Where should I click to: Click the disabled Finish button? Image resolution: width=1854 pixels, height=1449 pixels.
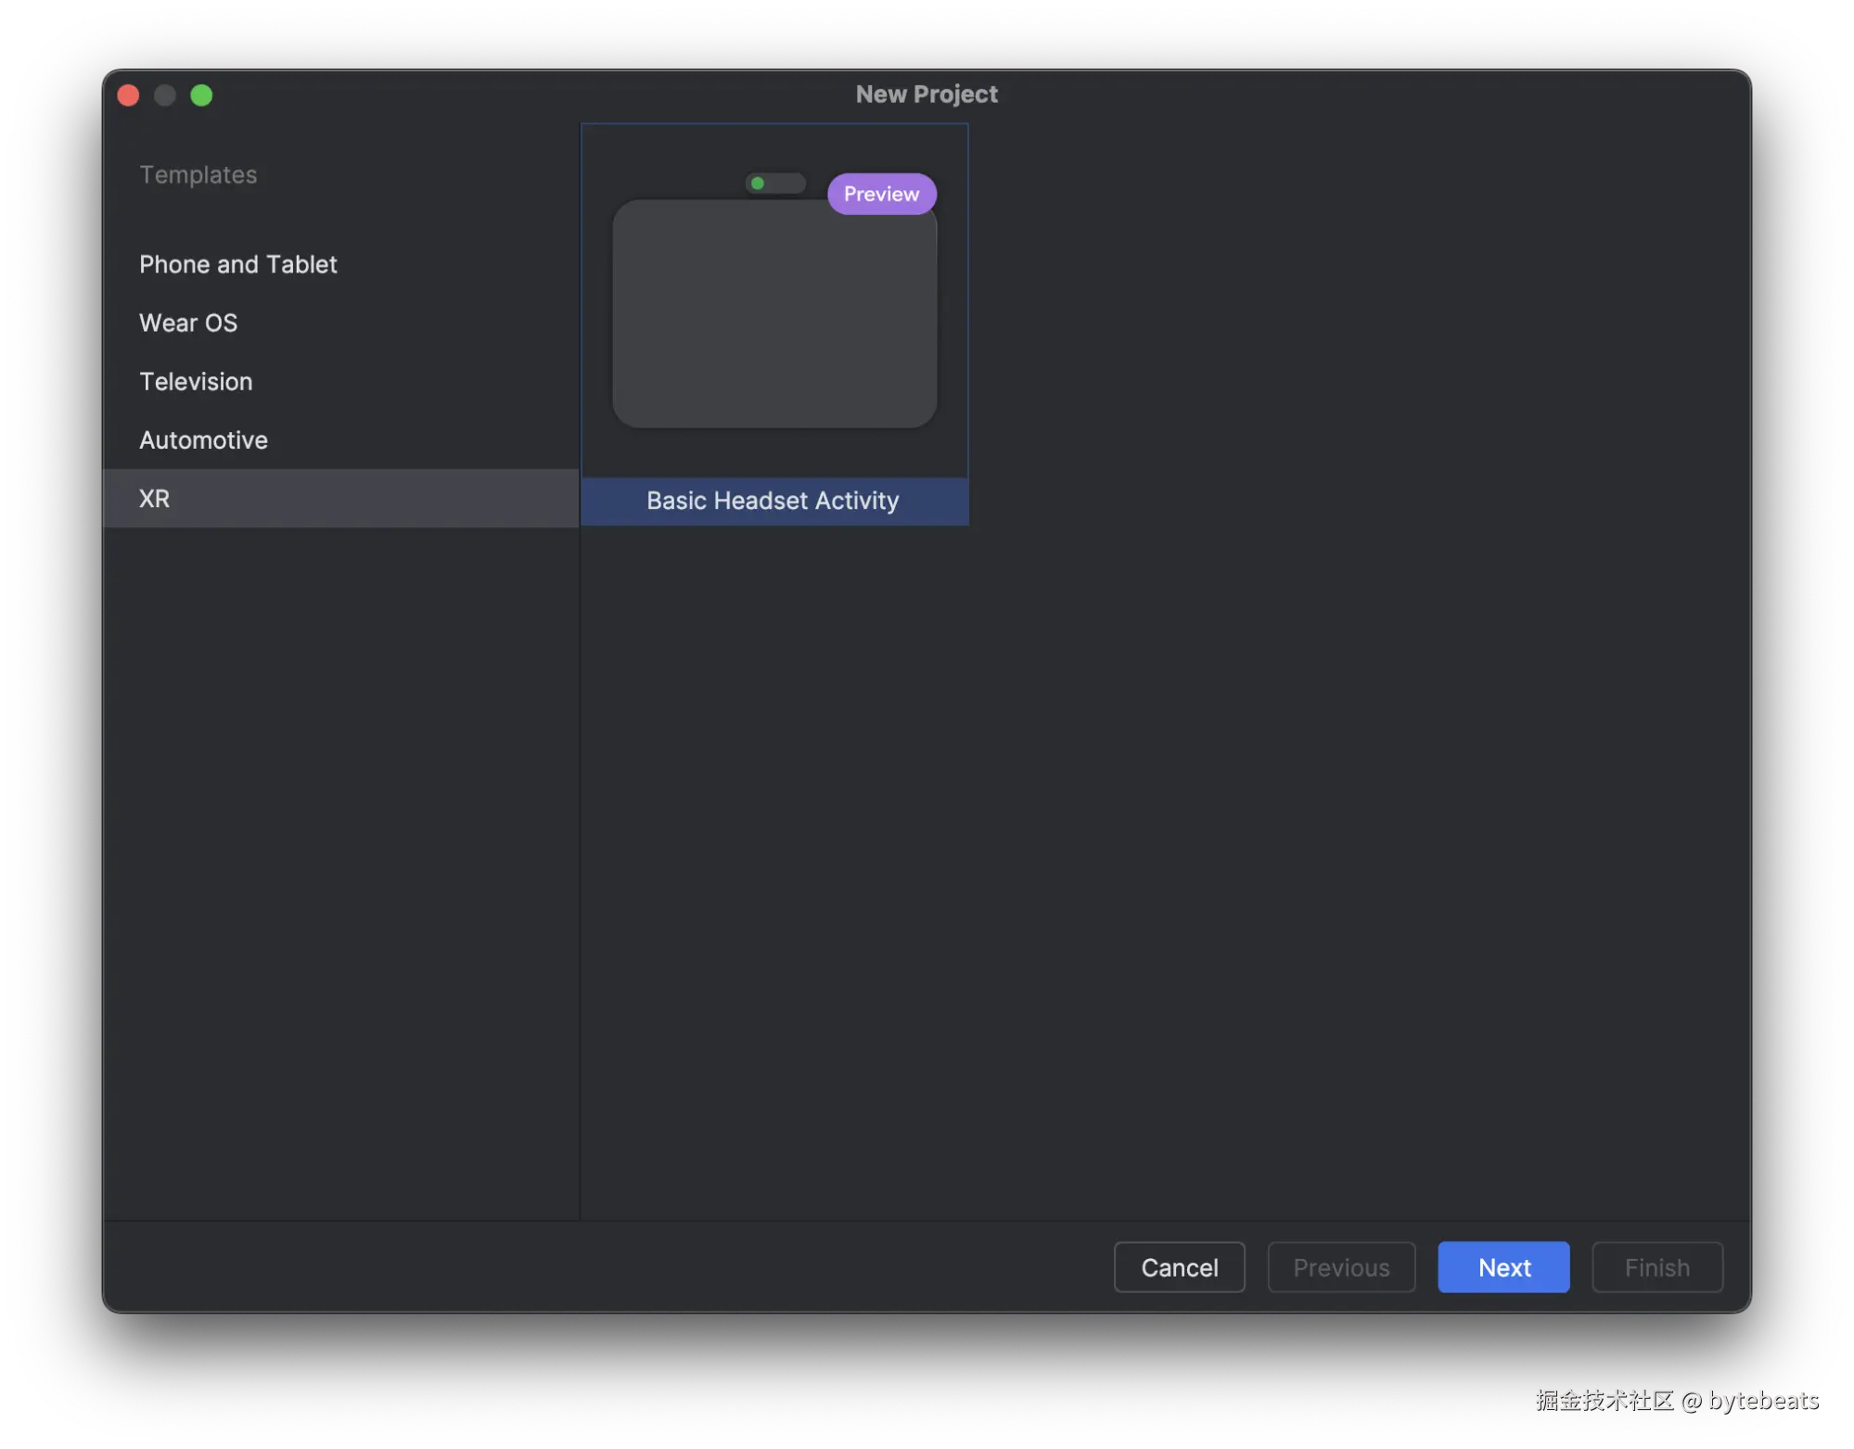1656,1266
